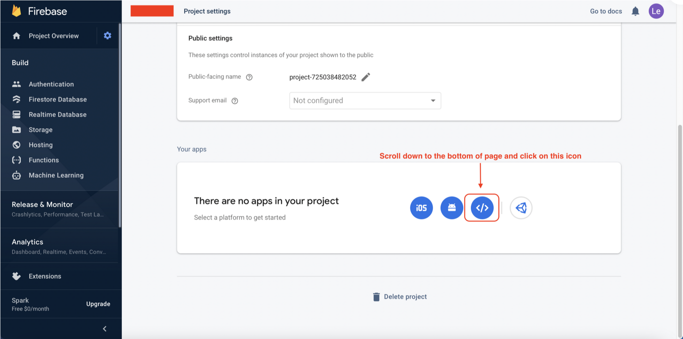Open Hosting in the sidebar

coord(41,145)
